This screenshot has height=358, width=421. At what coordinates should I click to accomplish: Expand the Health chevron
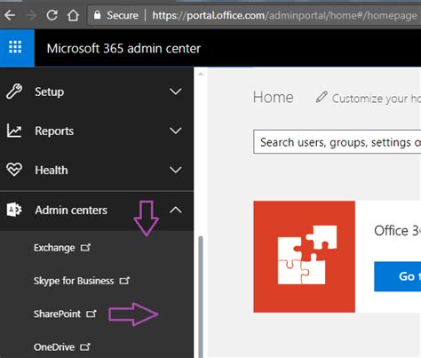176,170
